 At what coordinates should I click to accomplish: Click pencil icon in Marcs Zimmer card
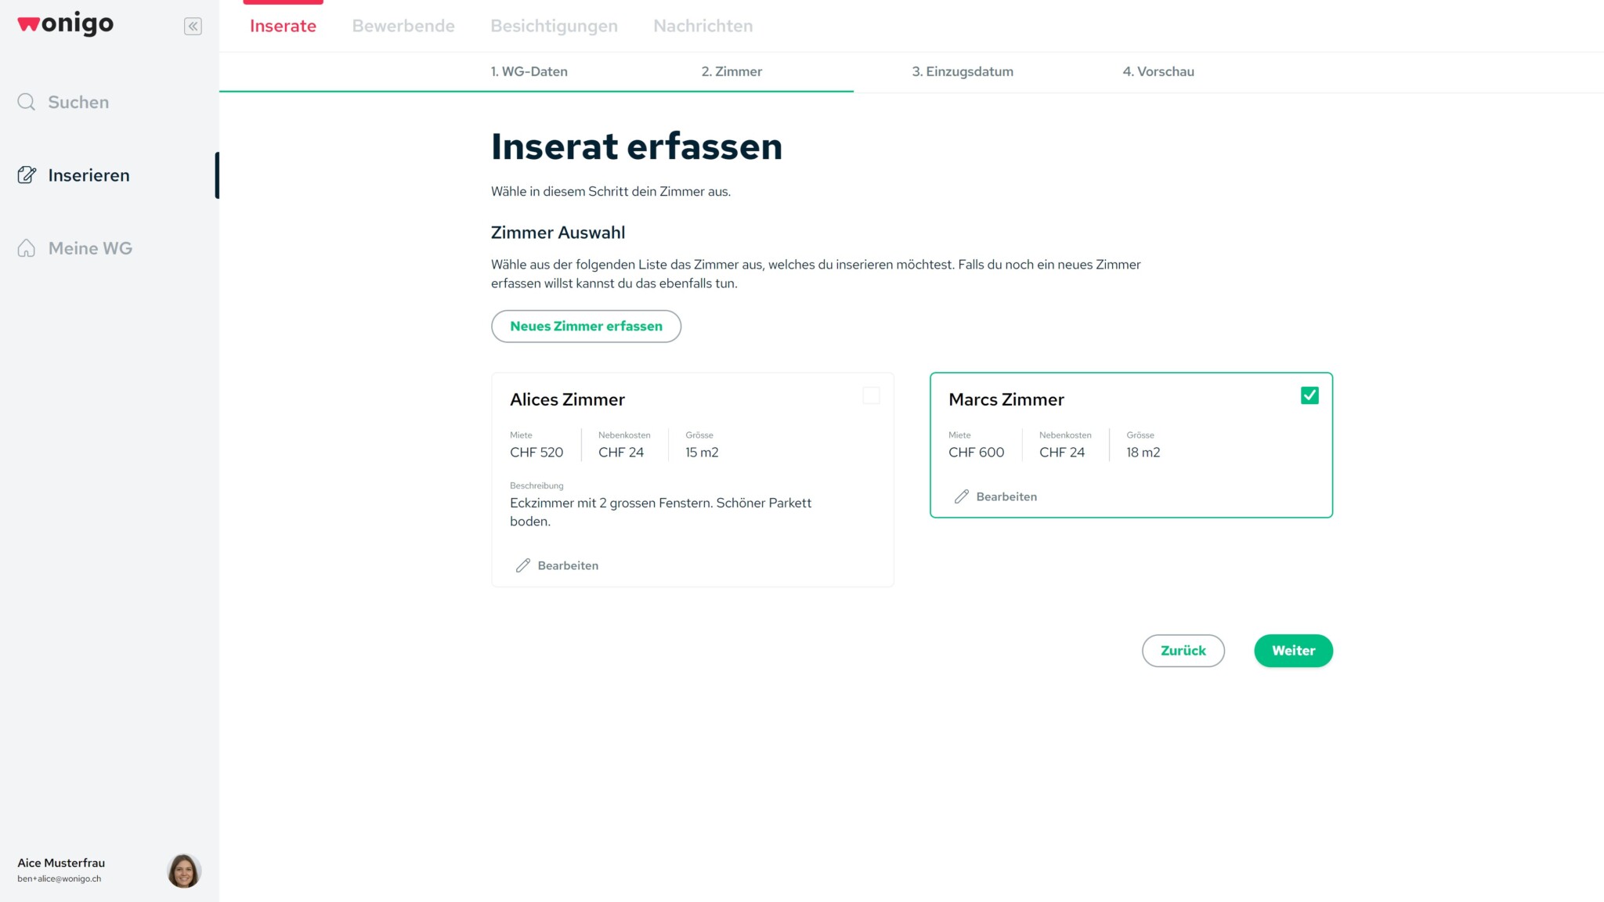pyautogui.click(x=962, y=496)
